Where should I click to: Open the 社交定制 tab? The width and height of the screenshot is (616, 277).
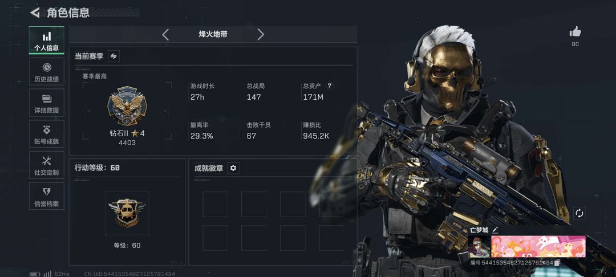47,165
